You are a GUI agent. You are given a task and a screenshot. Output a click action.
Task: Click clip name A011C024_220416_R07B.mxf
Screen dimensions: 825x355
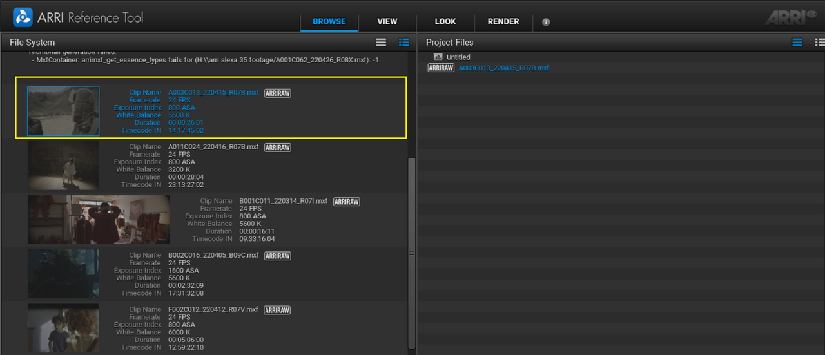click(x=213, y=147)
